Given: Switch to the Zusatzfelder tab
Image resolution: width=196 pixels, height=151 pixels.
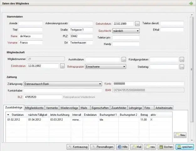Looking at the screenshot, I should 119,108.
